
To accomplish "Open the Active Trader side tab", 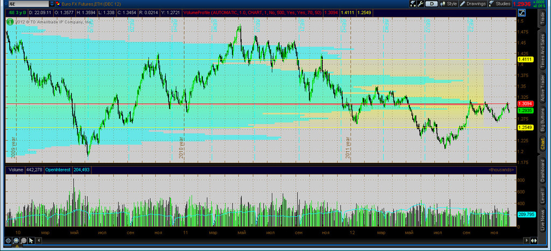I will coord(542,89).
